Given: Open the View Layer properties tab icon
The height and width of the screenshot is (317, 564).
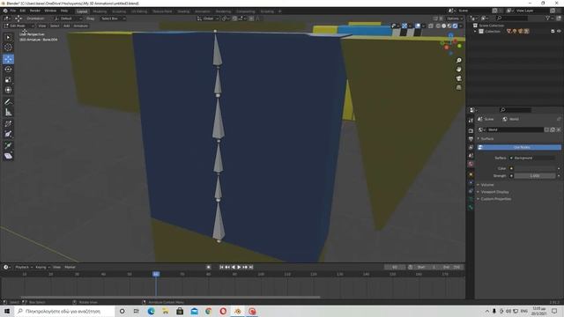Looking at the screenshot, I should coord(471,147).
